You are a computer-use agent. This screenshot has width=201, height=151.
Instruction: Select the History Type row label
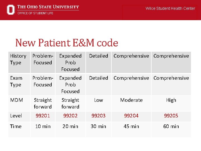point(18,59)
